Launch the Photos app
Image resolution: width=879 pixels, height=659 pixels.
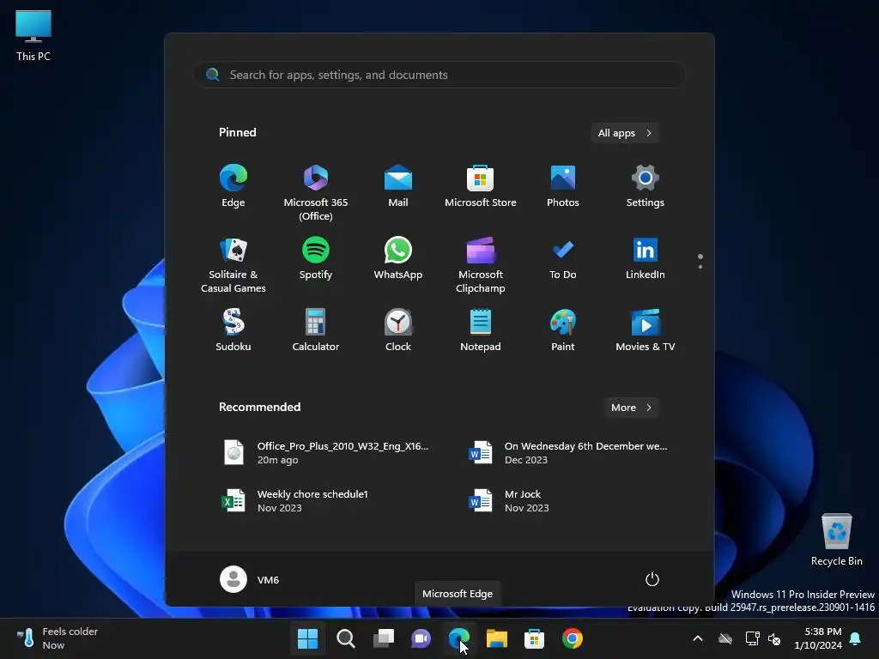[563, 186]
